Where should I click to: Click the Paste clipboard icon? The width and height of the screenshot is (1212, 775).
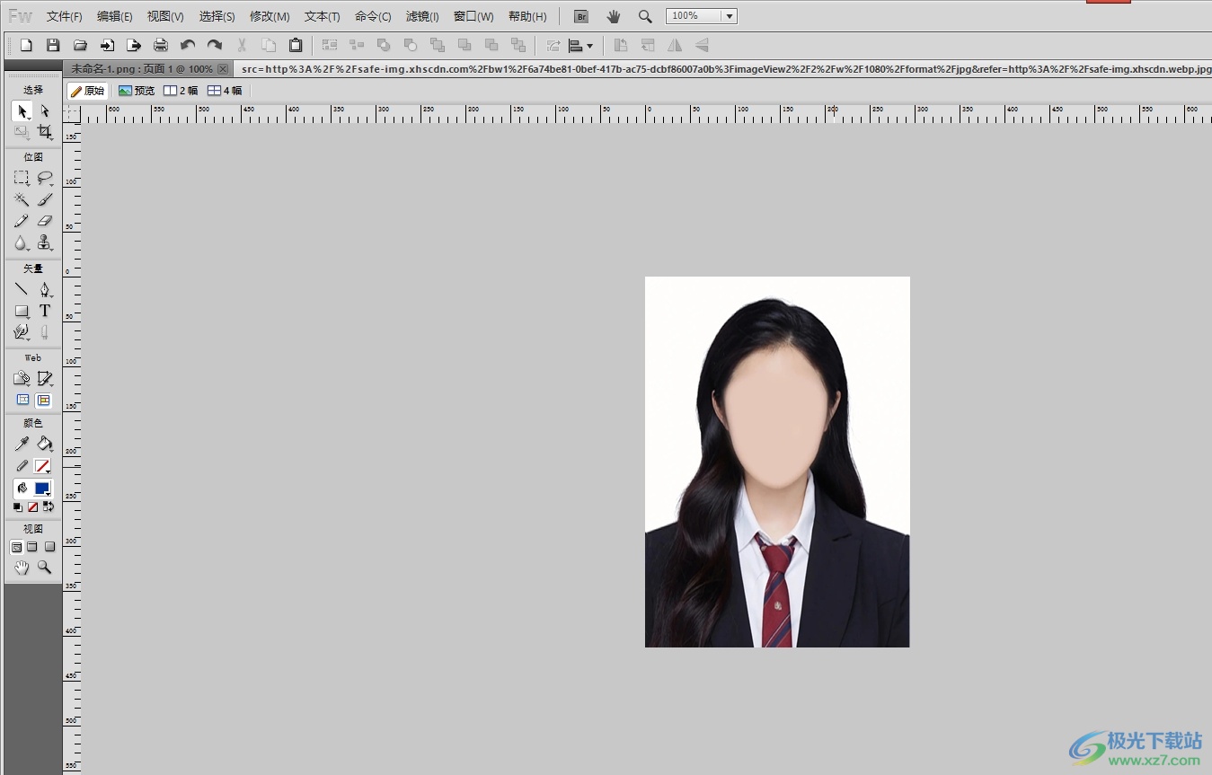point(296,45)
